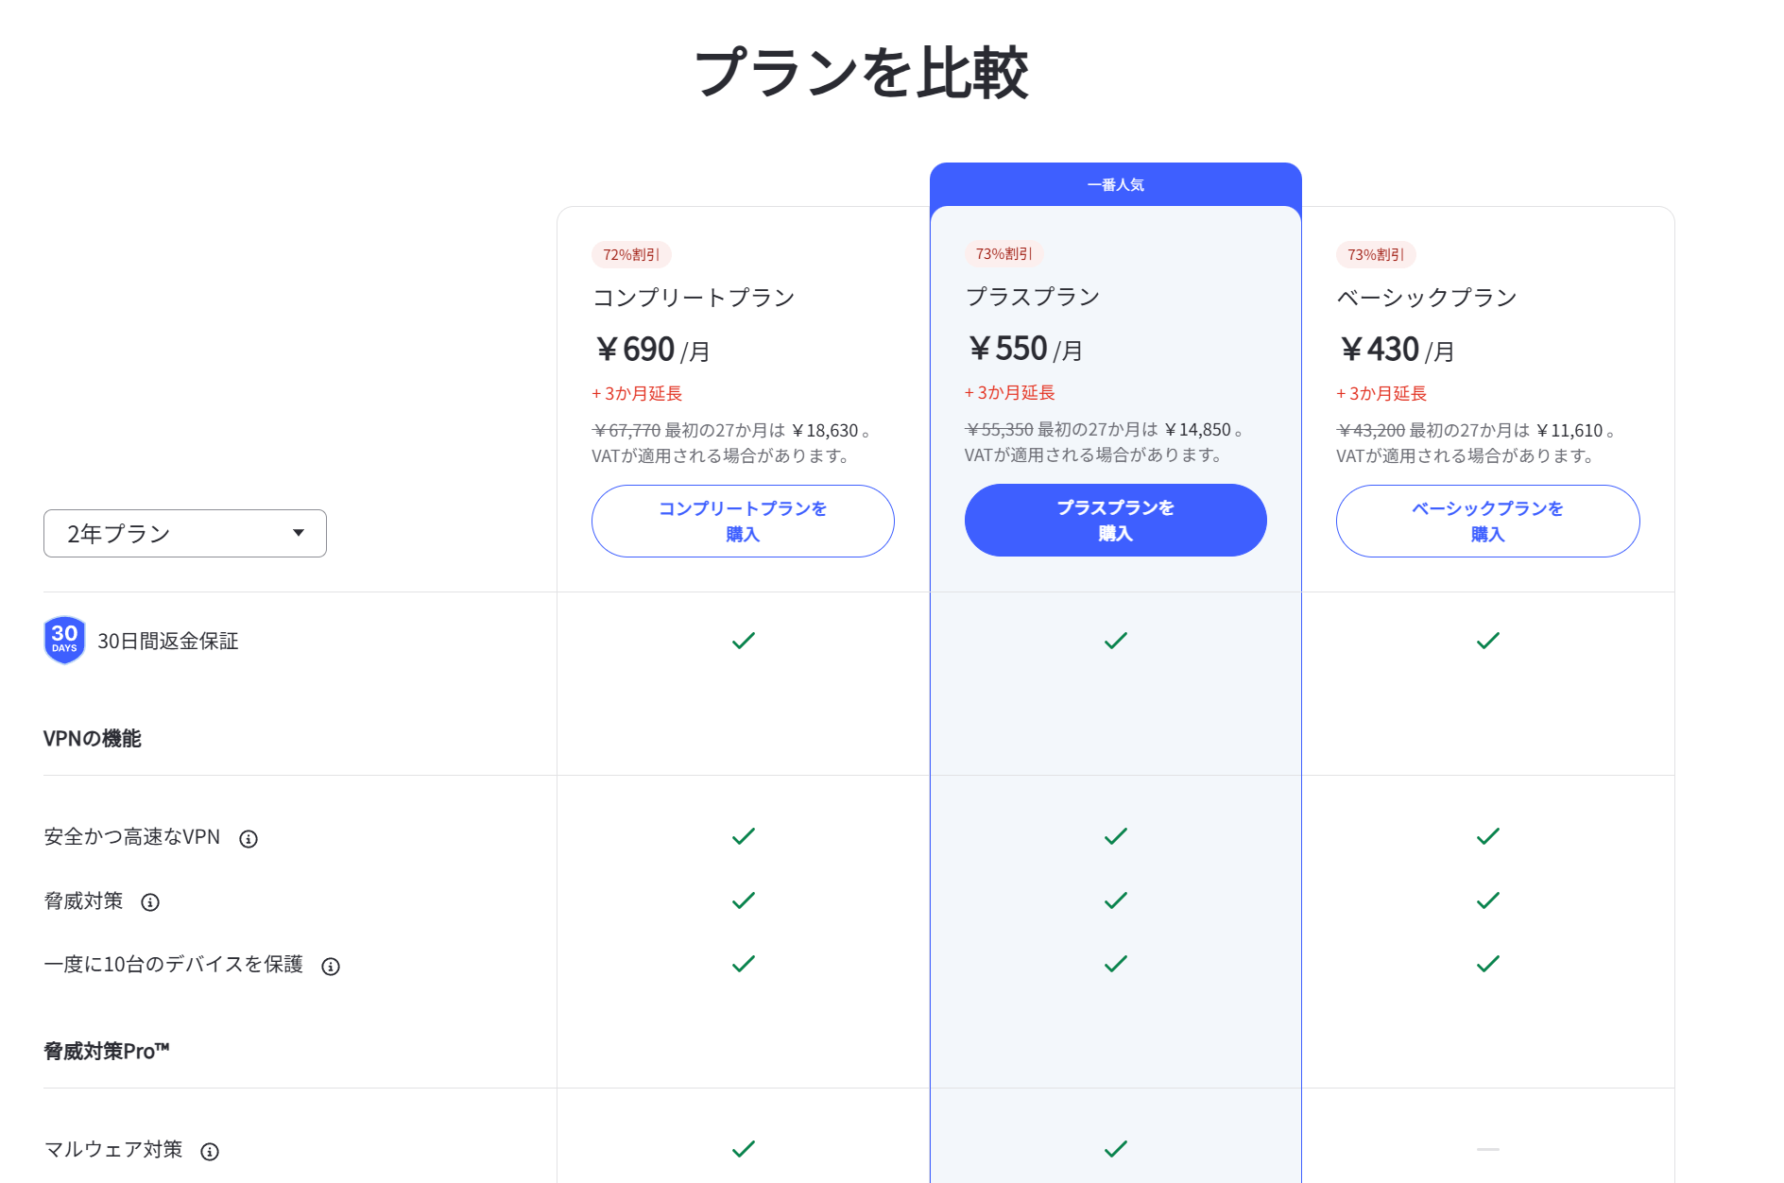Viewport: 1784px width, 1183px height.
Task: Click the arrow on 2年プラン selector
Action: (x=299, y=533)
